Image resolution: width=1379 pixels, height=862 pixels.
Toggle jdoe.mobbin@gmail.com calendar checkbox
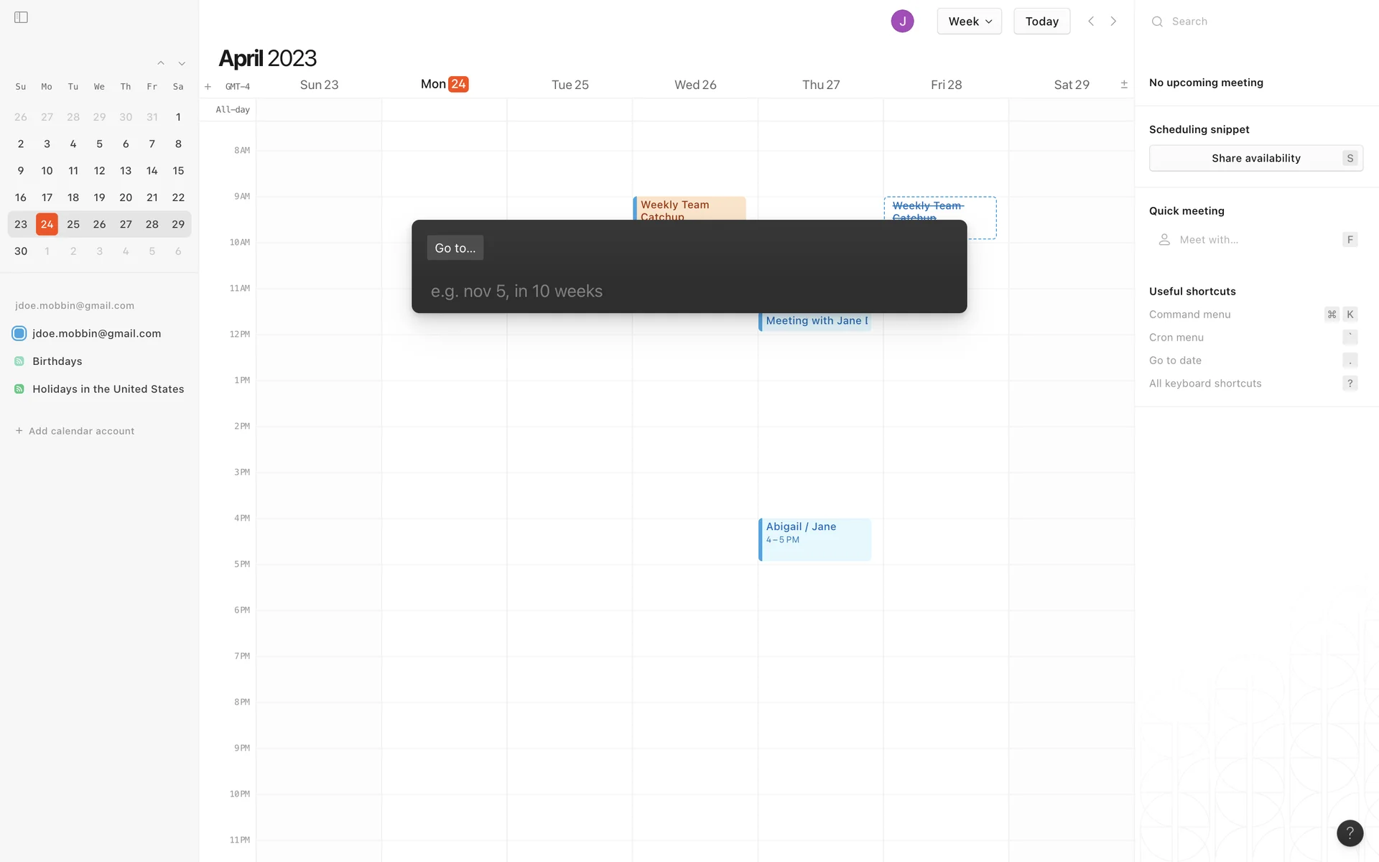click(x=19, y=333)
